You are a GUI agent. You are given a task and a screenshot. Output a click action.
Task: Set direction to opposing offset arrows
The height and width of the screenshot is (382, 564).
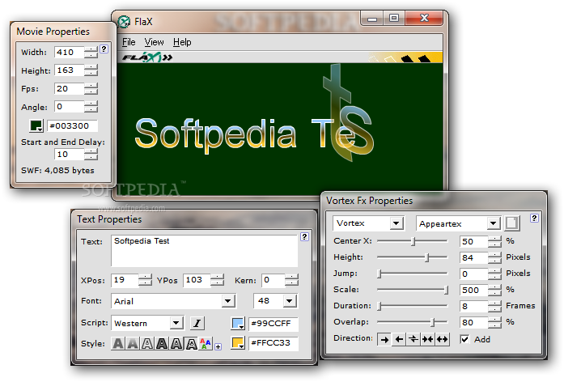point(413,339)
